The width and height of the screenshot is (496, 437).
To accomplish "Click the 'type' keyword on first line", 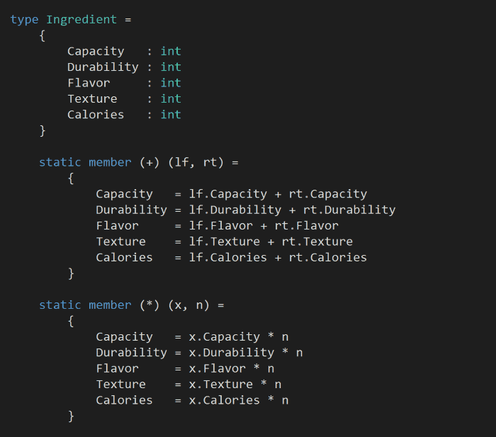I will point(25,19).
